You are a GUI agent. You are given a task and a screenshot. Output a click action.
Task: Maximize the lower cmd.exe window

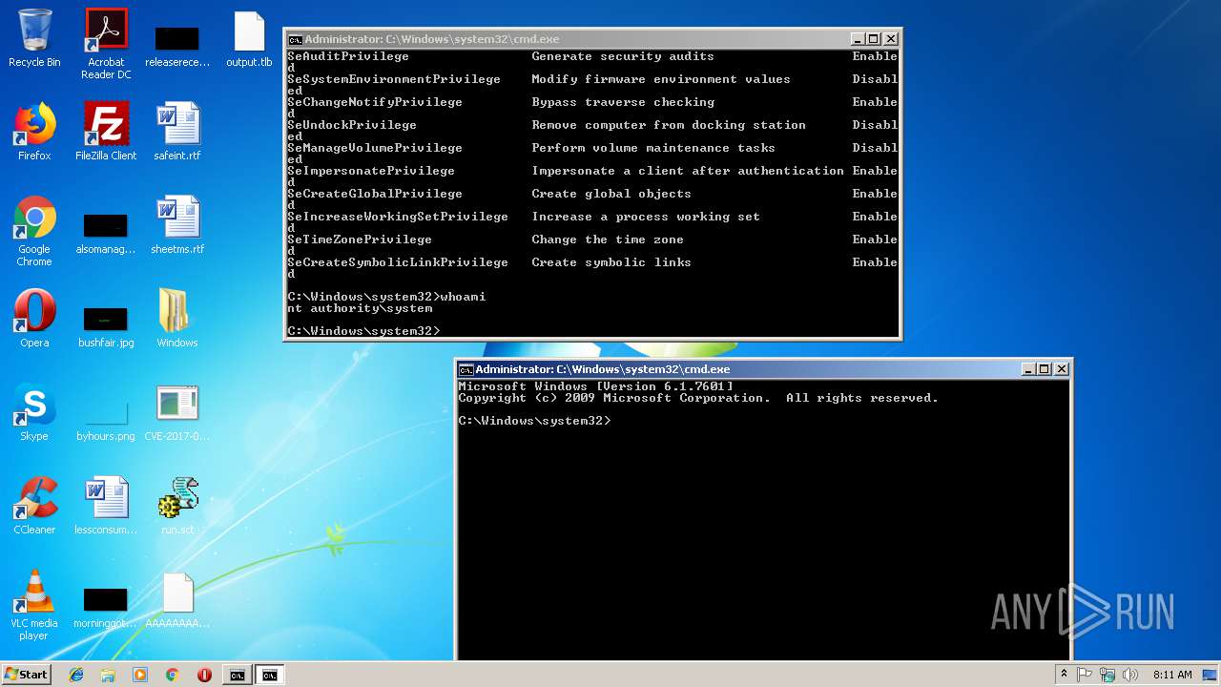click(x=1045, y=369)
